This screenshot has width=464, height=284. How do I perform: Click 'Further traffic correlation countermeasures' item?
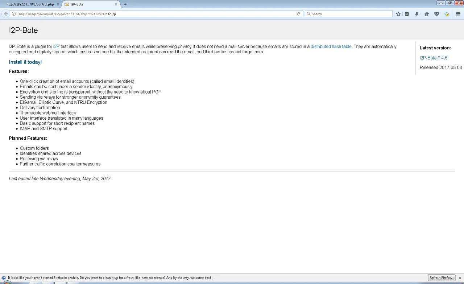(60, 164)
